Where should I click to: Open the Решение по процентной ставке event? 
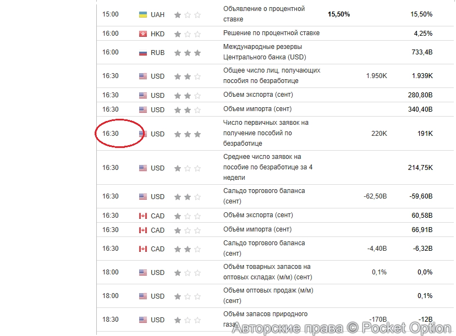(x=271, y=33)
